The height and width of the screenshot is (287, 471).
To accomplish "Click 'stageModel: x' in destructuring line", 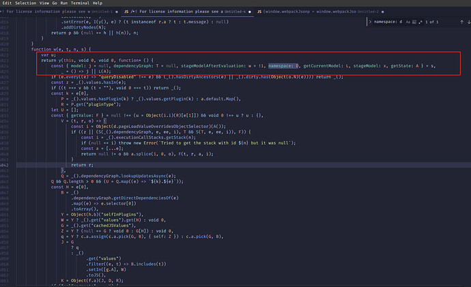I will tap(370, 66).
